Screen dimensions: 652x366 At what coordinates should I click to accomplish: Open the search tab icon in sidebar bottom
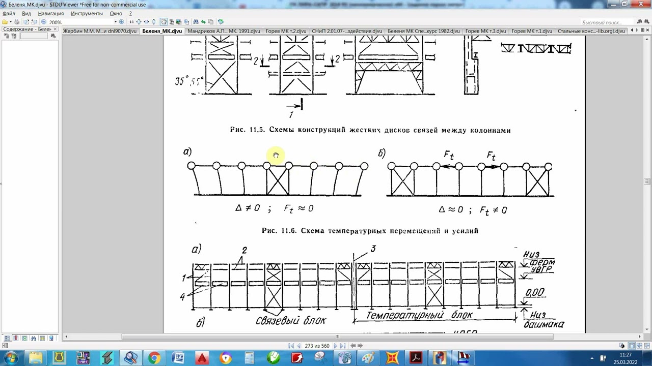coord(33,338)
